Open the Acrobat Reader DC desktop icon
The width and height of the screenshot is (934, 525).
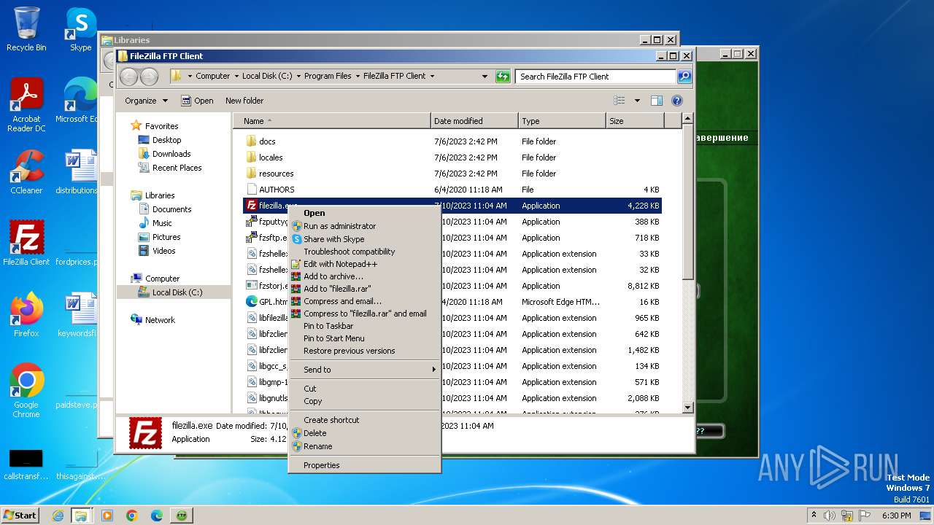click(26, 105)
